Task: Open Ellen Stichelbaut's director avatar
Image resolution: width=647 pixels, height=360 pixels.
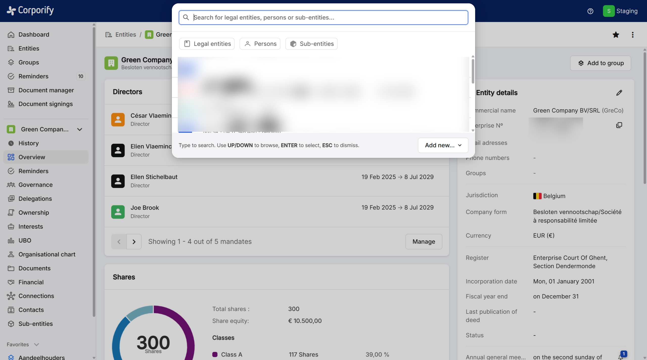Action: pyautogui.click(x=118, y=181)
